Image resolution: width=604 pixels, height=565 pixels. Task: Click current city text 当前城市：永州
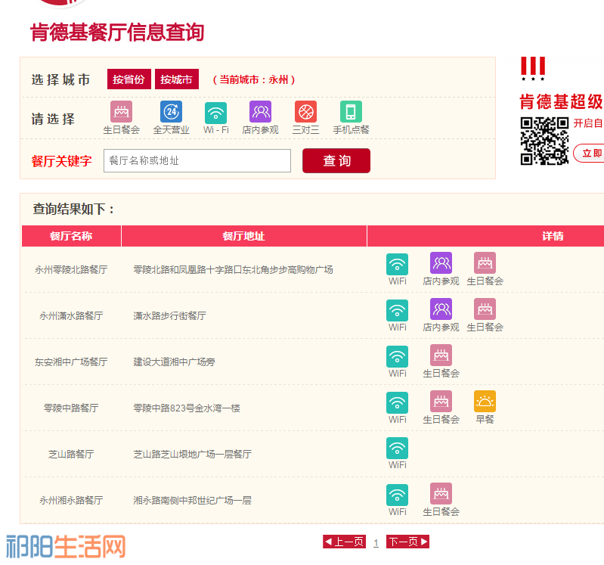pyautogui.click(x=254, y=79)
